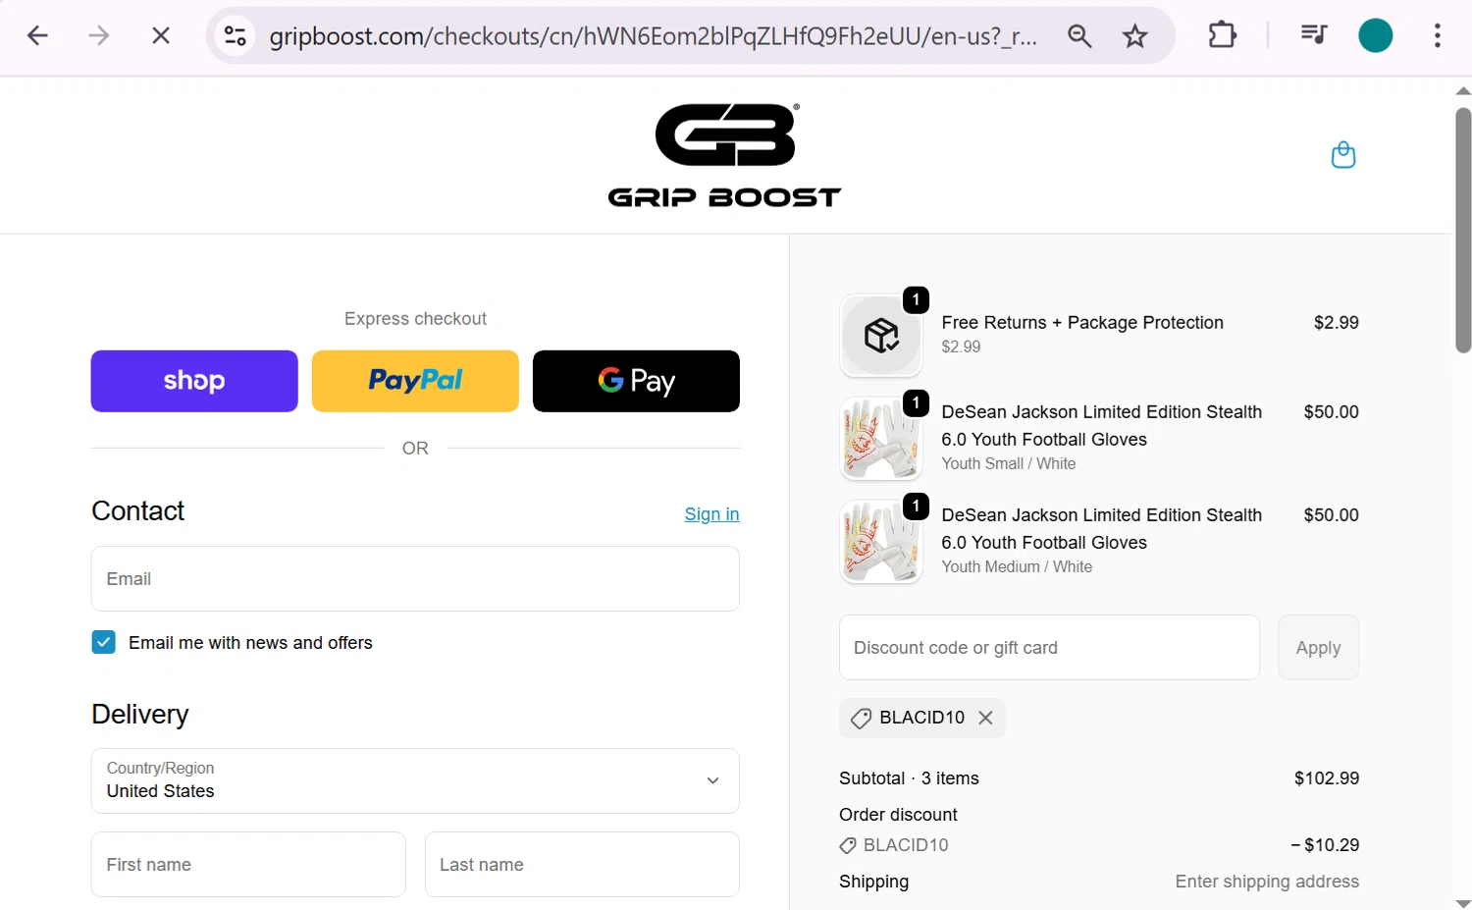Open the teal profile avatar
This screenshot has height=910, width=1472.
1376,35
